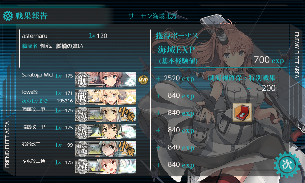Select the 翔鶴改二甲 ship banner
This screenshot has width=305, height=183.
coord(105,114)
